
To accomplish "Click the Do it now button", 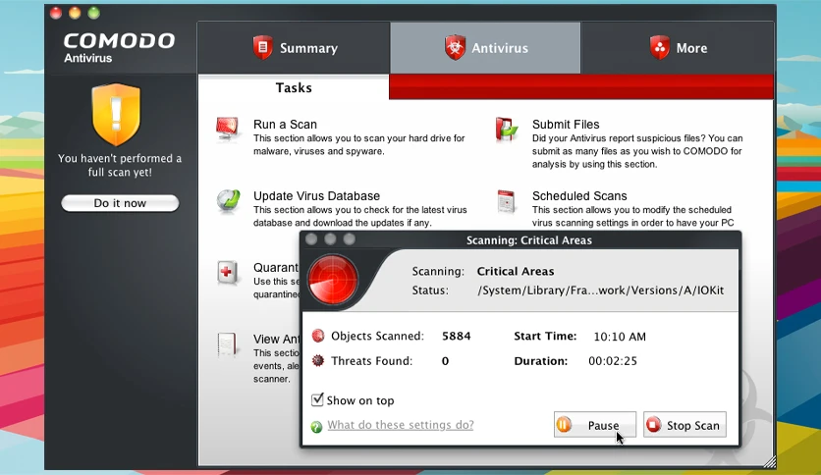I will [x=120, y=203].
